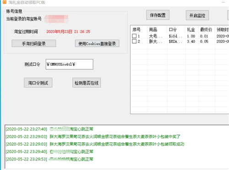Focus the 测试口令 input field
Image resolution: width=229 pixels, height=170 pixels.
click(70, 64)
